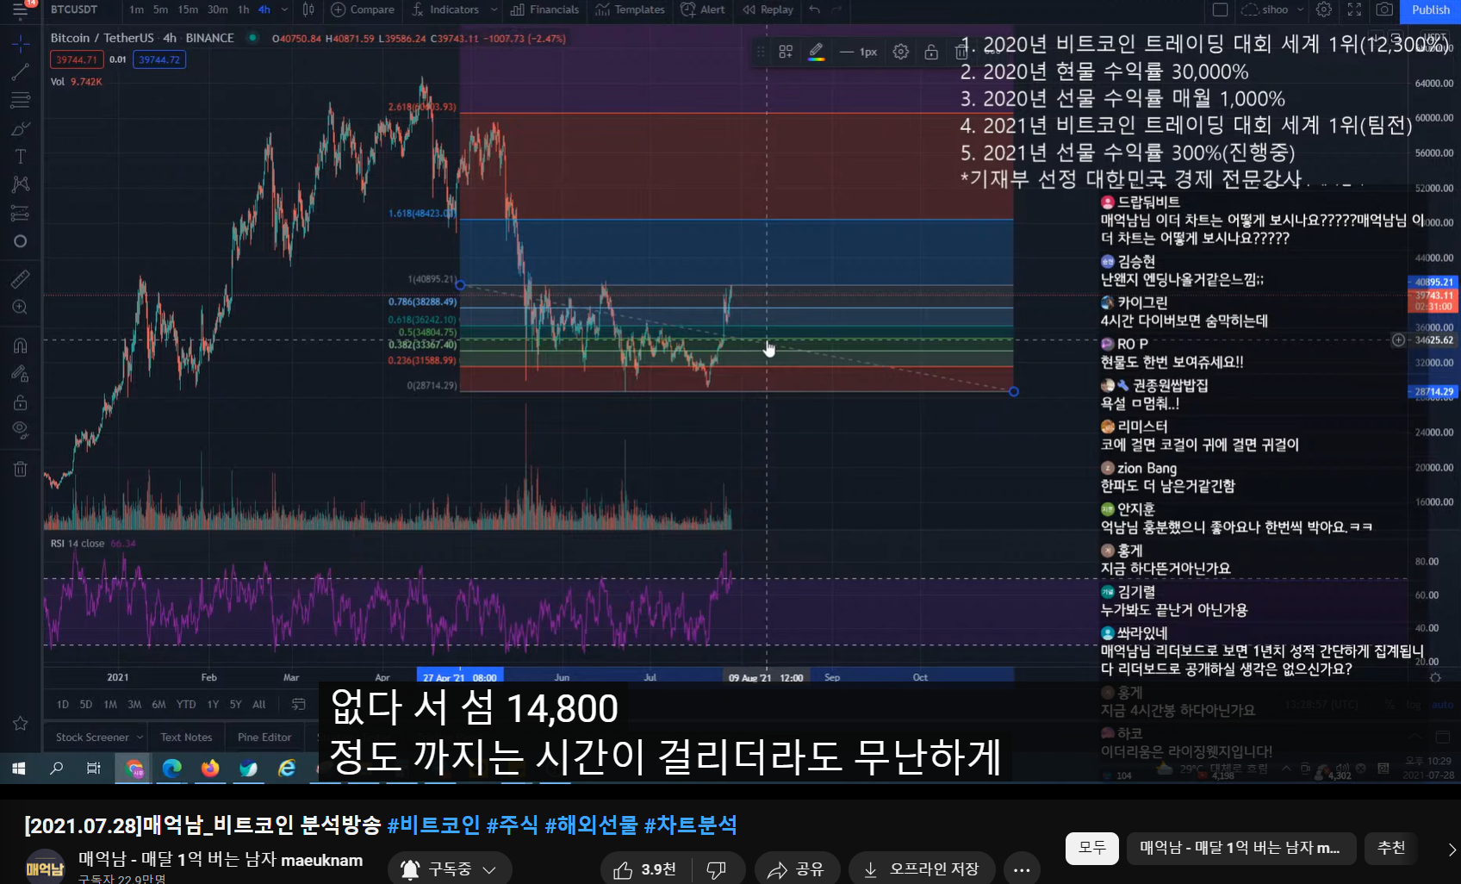
Task: Open chart settings gear in top bar
Action: tap(1324, 9)
